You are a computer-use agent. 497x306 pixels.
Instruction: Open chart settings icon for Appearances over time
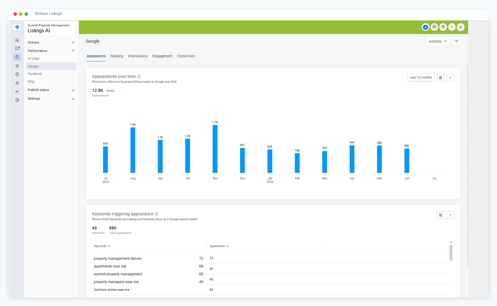(441, 78)
